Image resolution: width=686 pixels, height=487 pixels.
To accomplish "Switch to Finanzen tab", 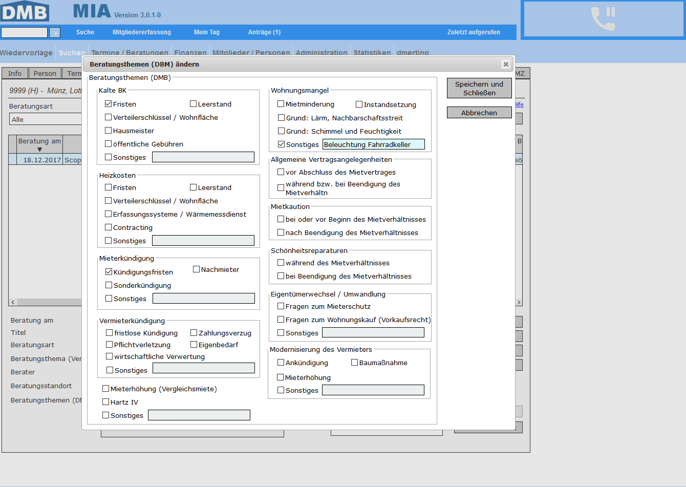I will [x=190, y=52].
